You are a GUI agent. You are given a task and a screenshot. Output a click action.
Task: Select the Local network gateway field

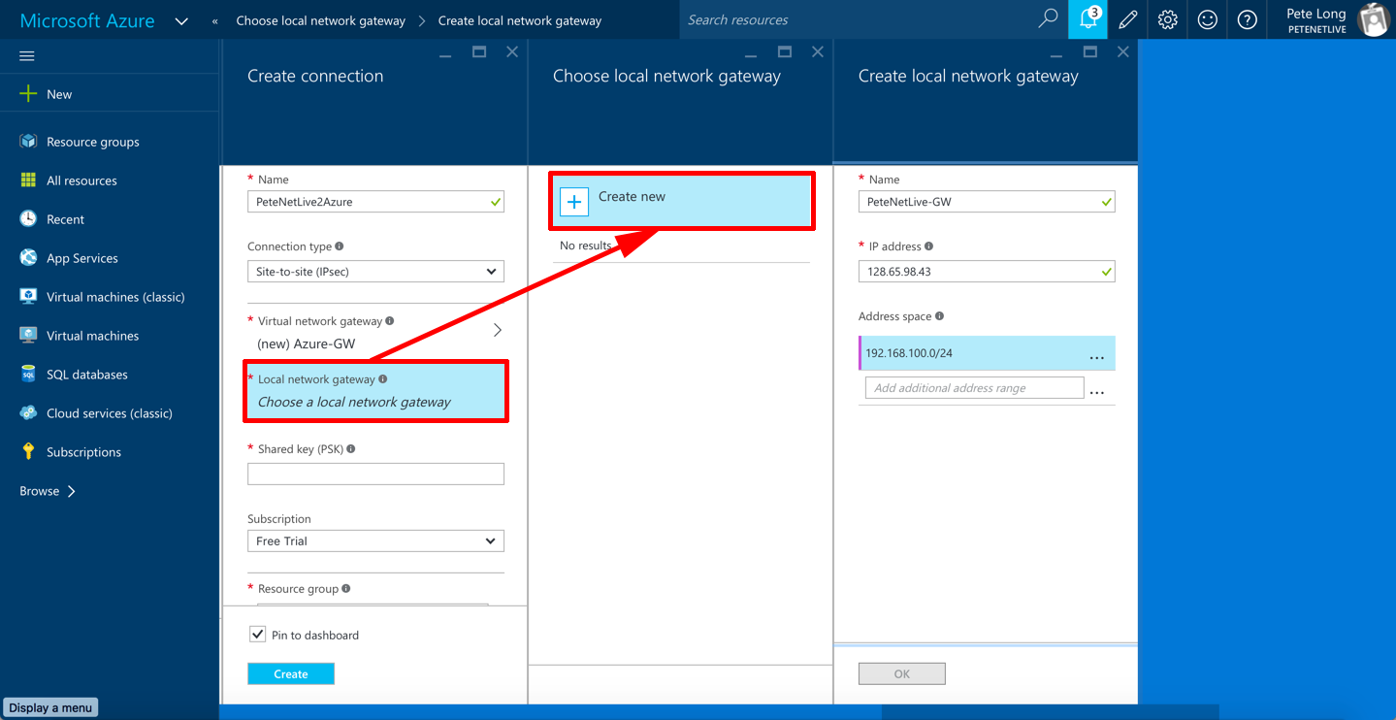(375, 392)
